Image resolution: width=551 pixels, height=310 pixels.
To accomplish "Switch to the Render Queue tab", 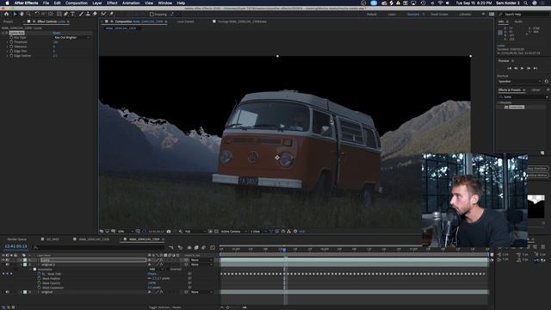I will coord(16,239).
